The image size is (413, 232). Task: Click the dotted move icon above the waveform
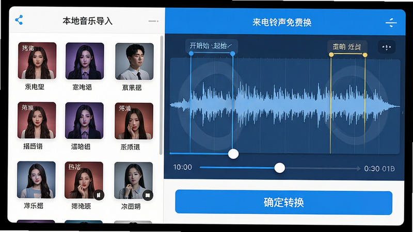(x=386, y=47)
